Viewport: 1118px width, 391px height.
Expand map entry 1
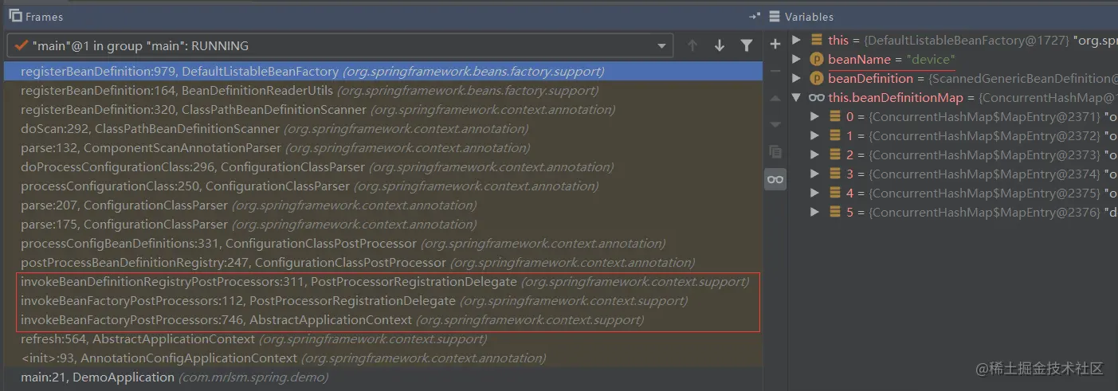pos(814,135)
